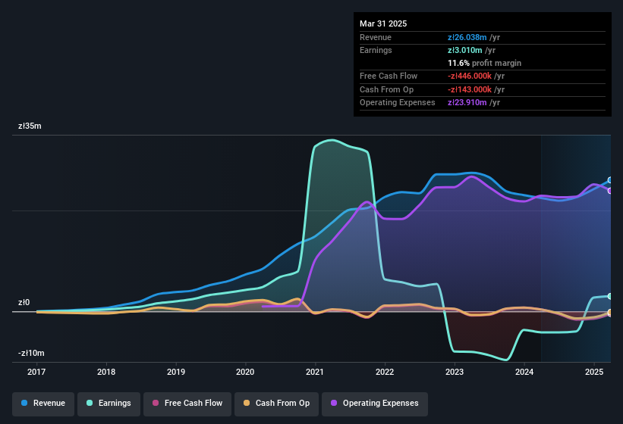623x424 pixels.
Task: Click the Free Cash Flow label in tooltip
Action: click(389, 76)
